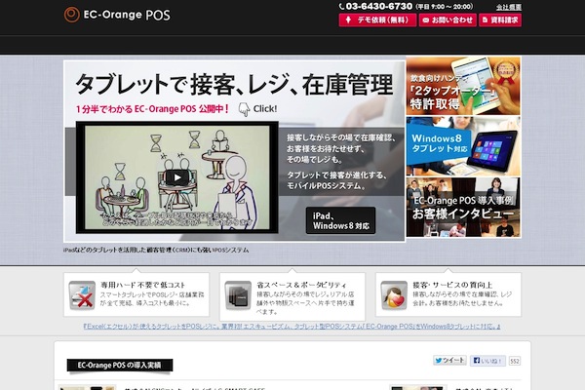
Task: Click the 専用ハード不要で低コスト icon
Action: coord(82,295)
